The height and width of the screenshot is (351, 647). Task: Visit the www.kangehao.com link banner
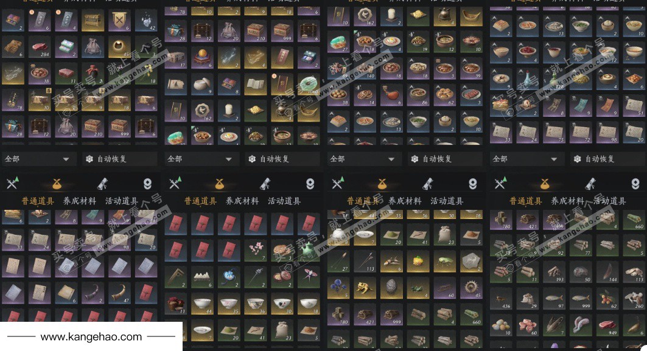(x=91, y=337)
